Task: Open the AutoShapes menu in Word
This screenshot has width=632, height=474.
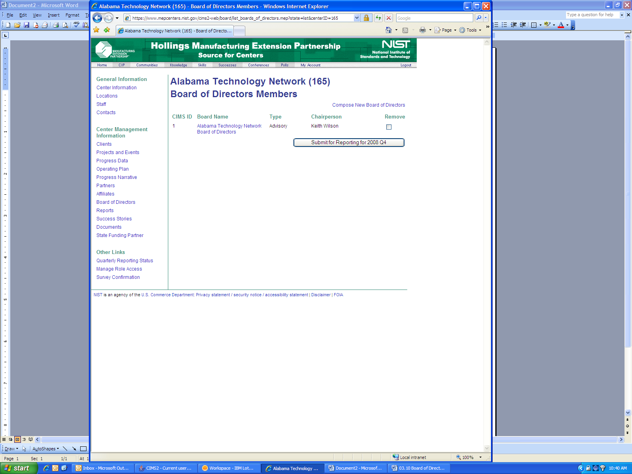Action: coord(46,449)
